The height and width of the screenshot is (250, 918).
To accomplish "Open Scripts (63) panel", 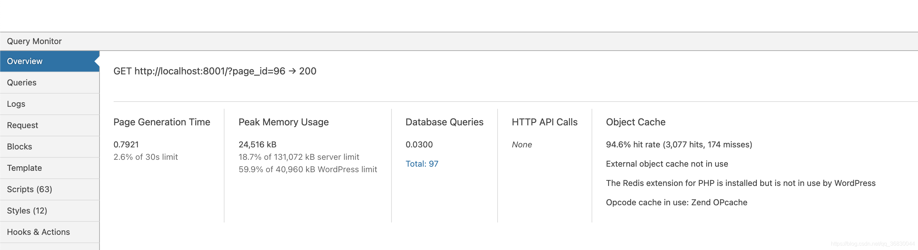I will [x=30, y=189].
